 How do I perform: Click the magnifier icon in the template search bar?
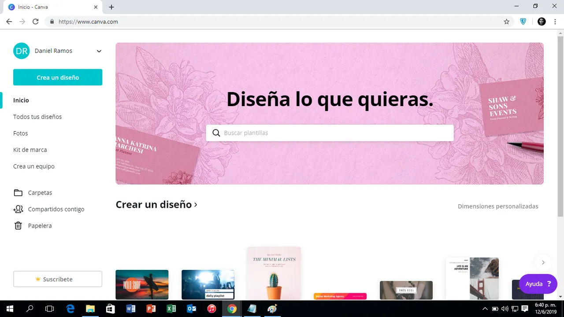[x=216, y=133]
